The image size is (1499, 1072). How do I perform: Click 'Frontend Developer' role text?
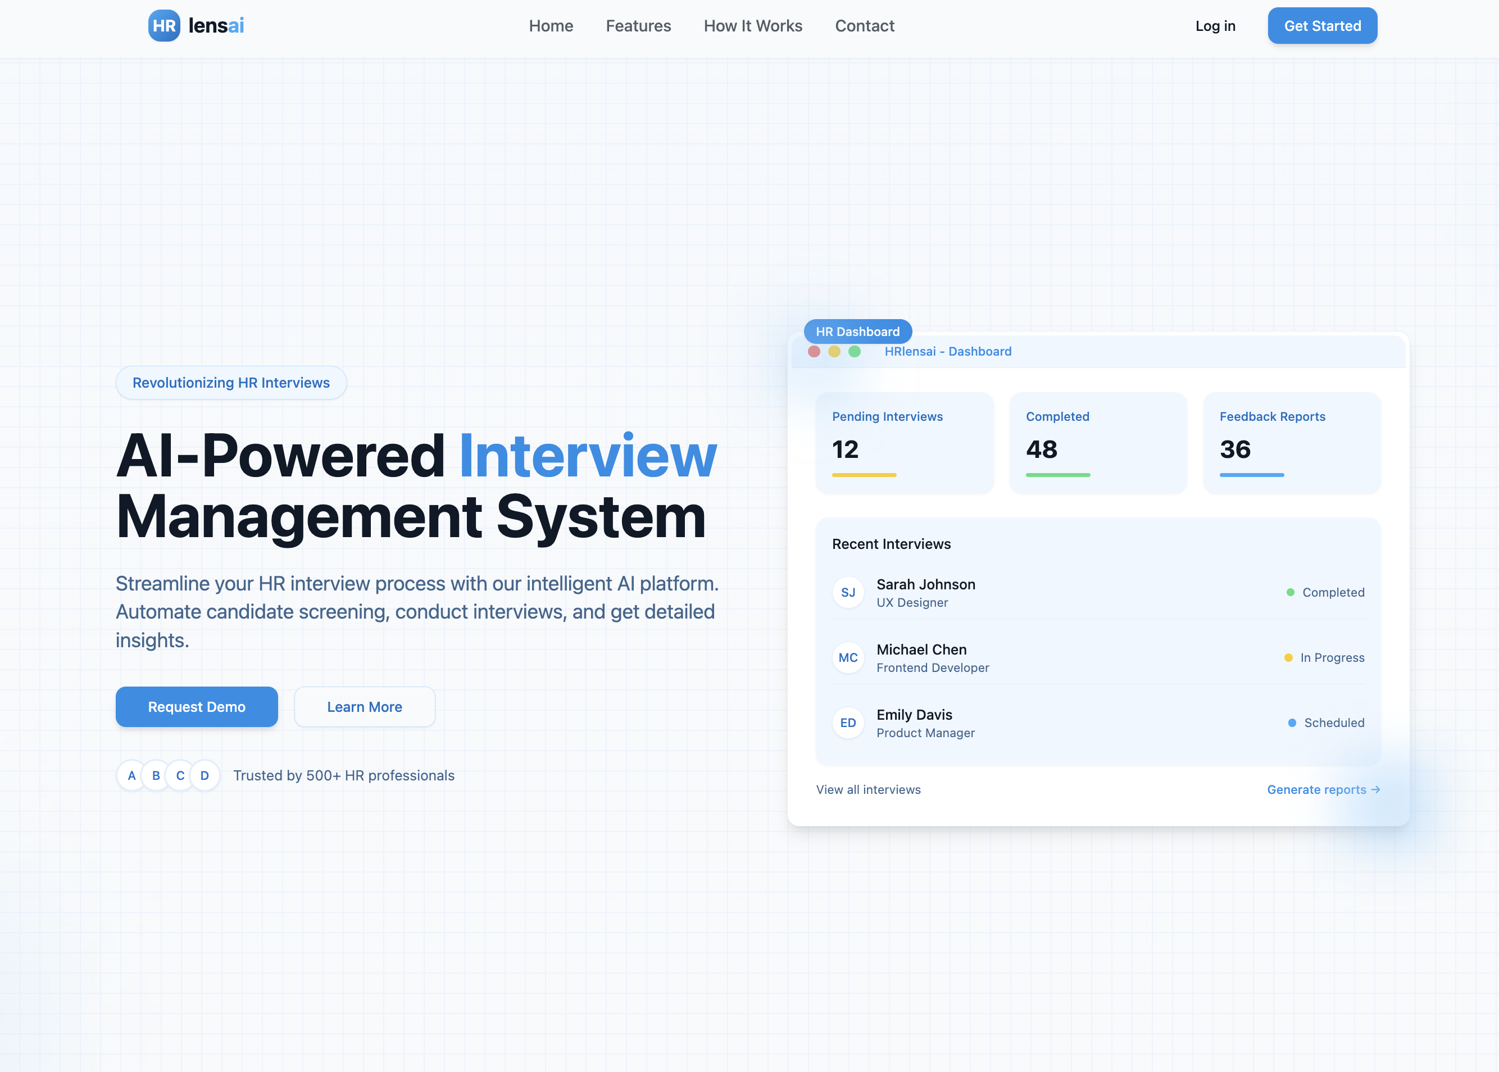[932, 668]
